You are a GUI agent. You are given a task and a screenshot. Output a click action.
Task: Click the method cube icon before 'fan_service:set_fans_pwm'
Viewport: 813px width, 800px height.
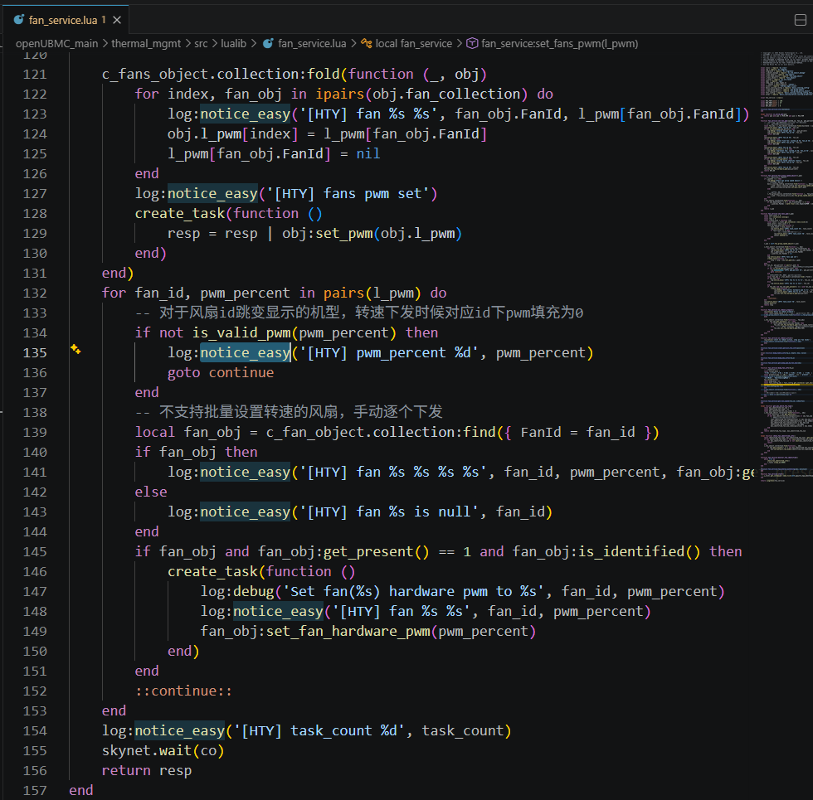pyautogui.click(x=471, y=43)
